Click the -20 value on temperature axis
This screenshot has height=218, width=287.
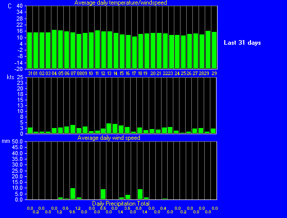pos(19,69)
